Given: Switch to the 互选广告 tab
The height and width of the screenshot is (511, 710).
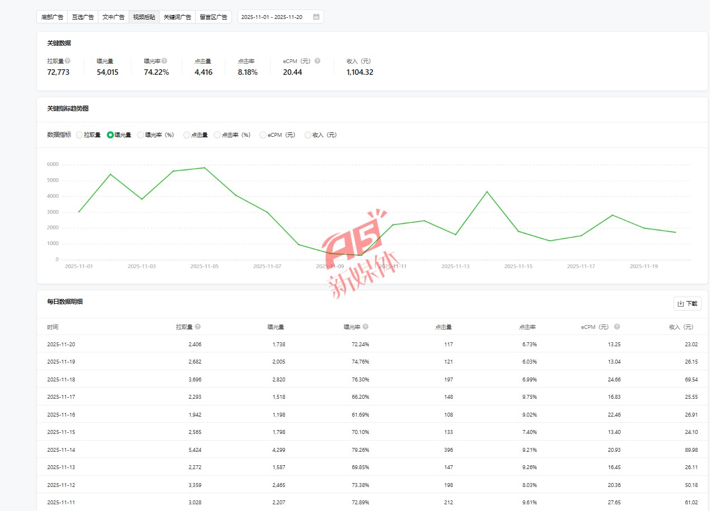Looking at the screenshot, I should [83, 17].
